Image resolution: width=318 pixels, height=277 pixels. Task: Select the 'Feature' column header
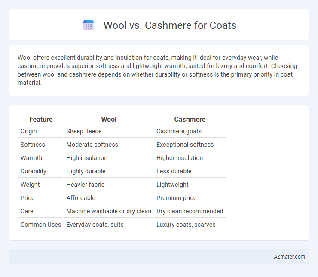tap(41, 119)
